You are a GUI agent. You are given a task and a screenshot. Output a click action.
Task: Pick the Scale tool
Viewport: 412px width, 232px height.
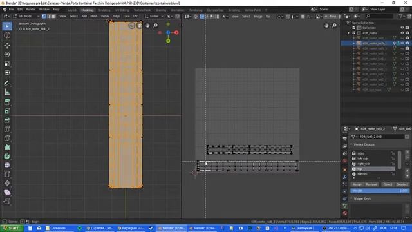(7, 63)
